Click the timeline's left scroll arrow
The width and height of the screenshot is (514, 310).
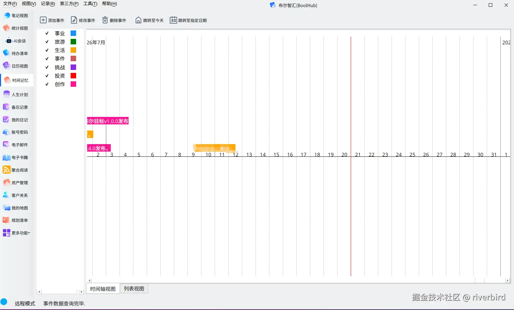coord(89,281)
